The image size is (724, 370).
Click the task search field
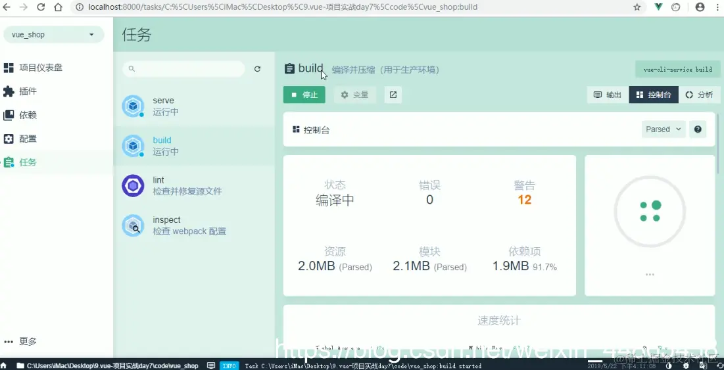(183, 69)
